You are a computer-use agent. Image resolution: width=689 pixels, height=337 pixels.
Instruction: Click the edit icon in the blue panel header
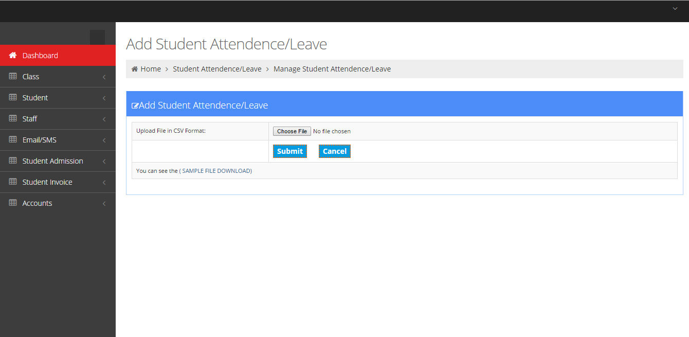[135, 105]
